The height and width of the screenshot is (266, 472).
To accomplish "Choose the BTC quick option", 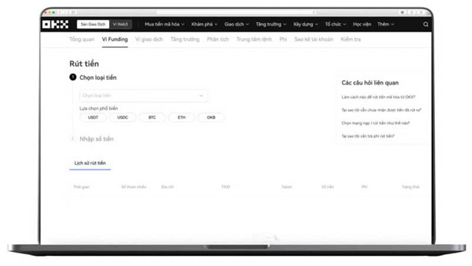I will click(152, 117).
